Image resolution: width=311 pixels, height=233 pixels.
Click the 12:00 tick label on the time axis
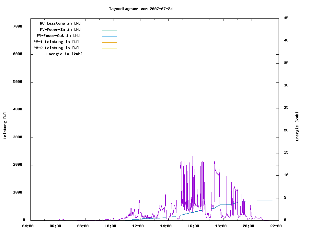[x=138, y=226]
